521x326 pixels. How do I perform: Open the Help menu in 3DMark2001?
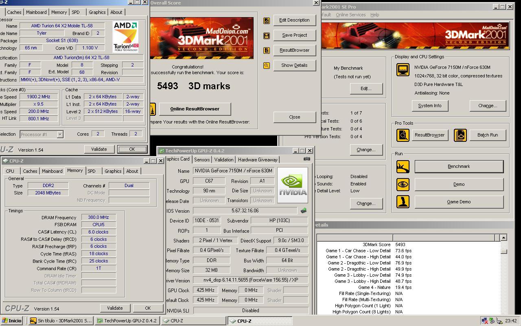(x=374, y=15)
